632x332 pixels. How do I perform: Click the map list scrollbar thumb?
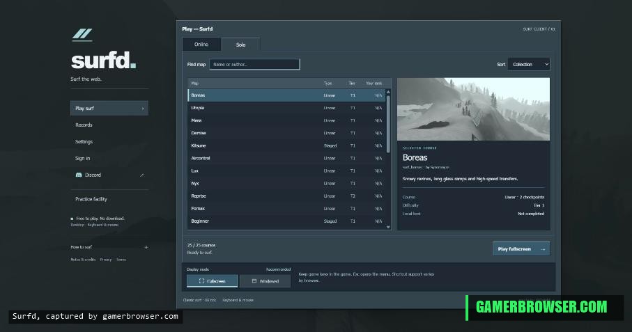pyautogui.click(x=388, y=124)
